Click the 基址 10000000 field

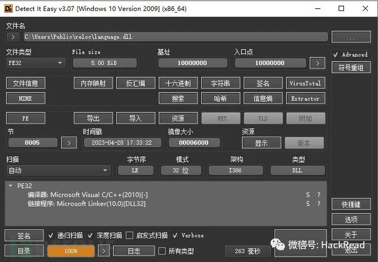[193, 63]
